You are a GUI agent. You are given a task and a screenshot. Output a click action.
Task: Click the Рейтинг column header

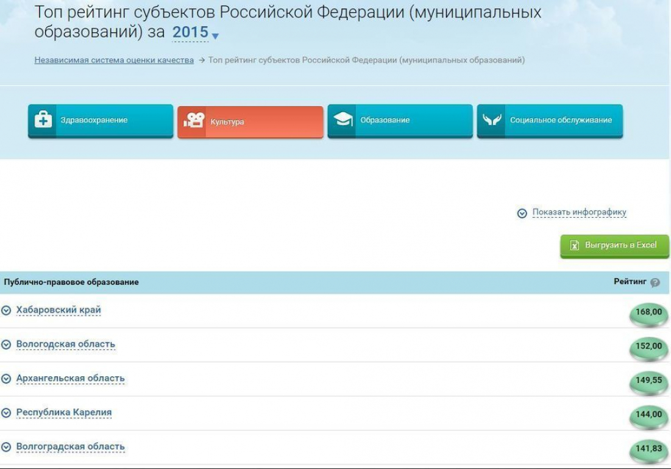(x=630, y=281)
